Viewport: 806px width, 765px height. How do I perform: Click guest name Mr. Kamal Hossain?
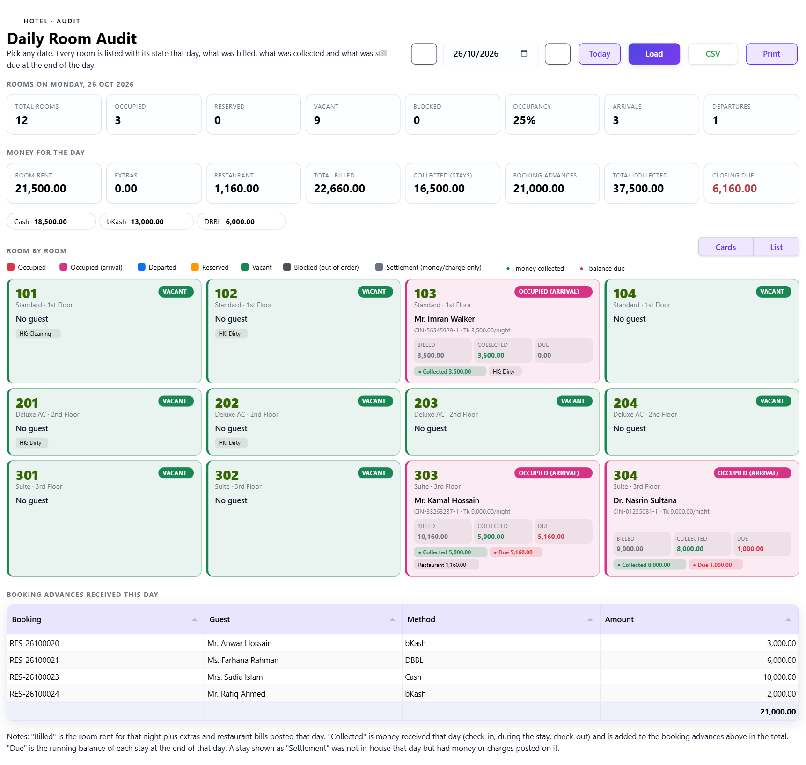(x=447, y=500)
